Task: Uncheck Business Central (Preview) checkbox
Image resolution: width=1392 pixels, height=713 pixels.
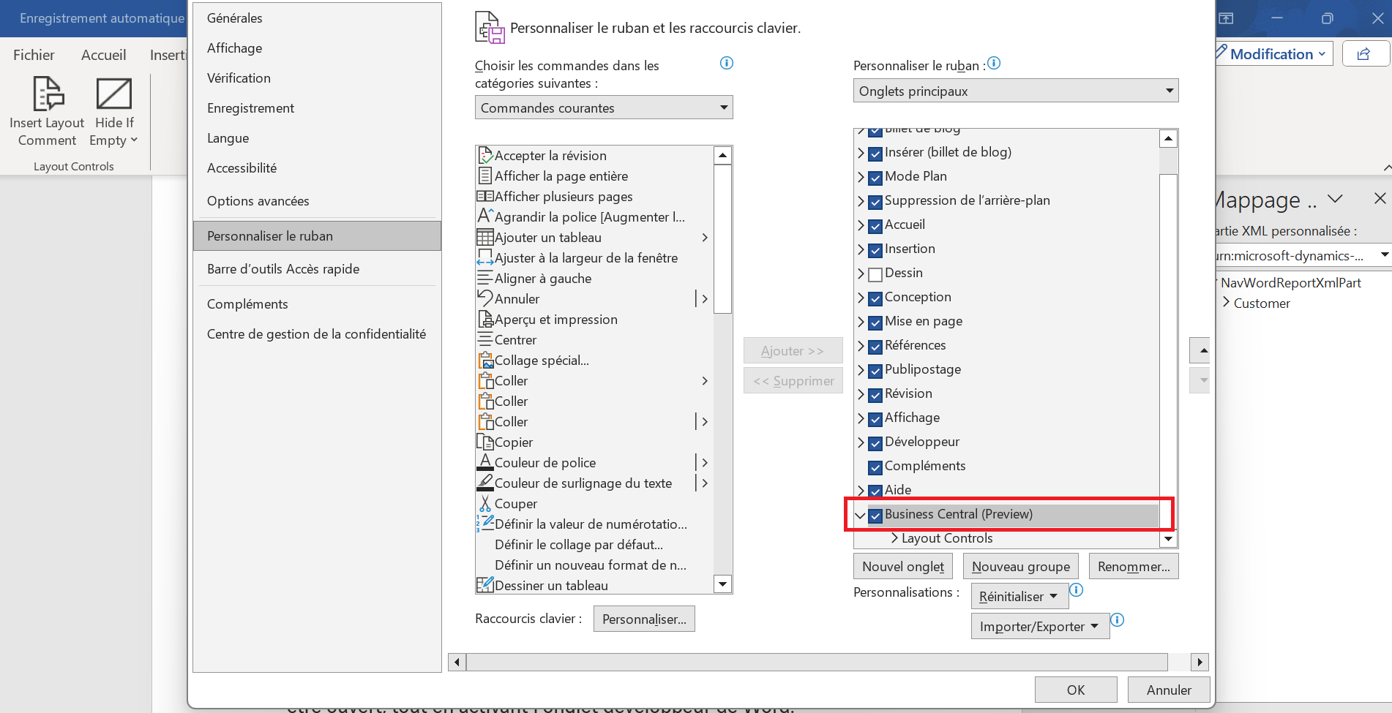Action: (875, 516)
